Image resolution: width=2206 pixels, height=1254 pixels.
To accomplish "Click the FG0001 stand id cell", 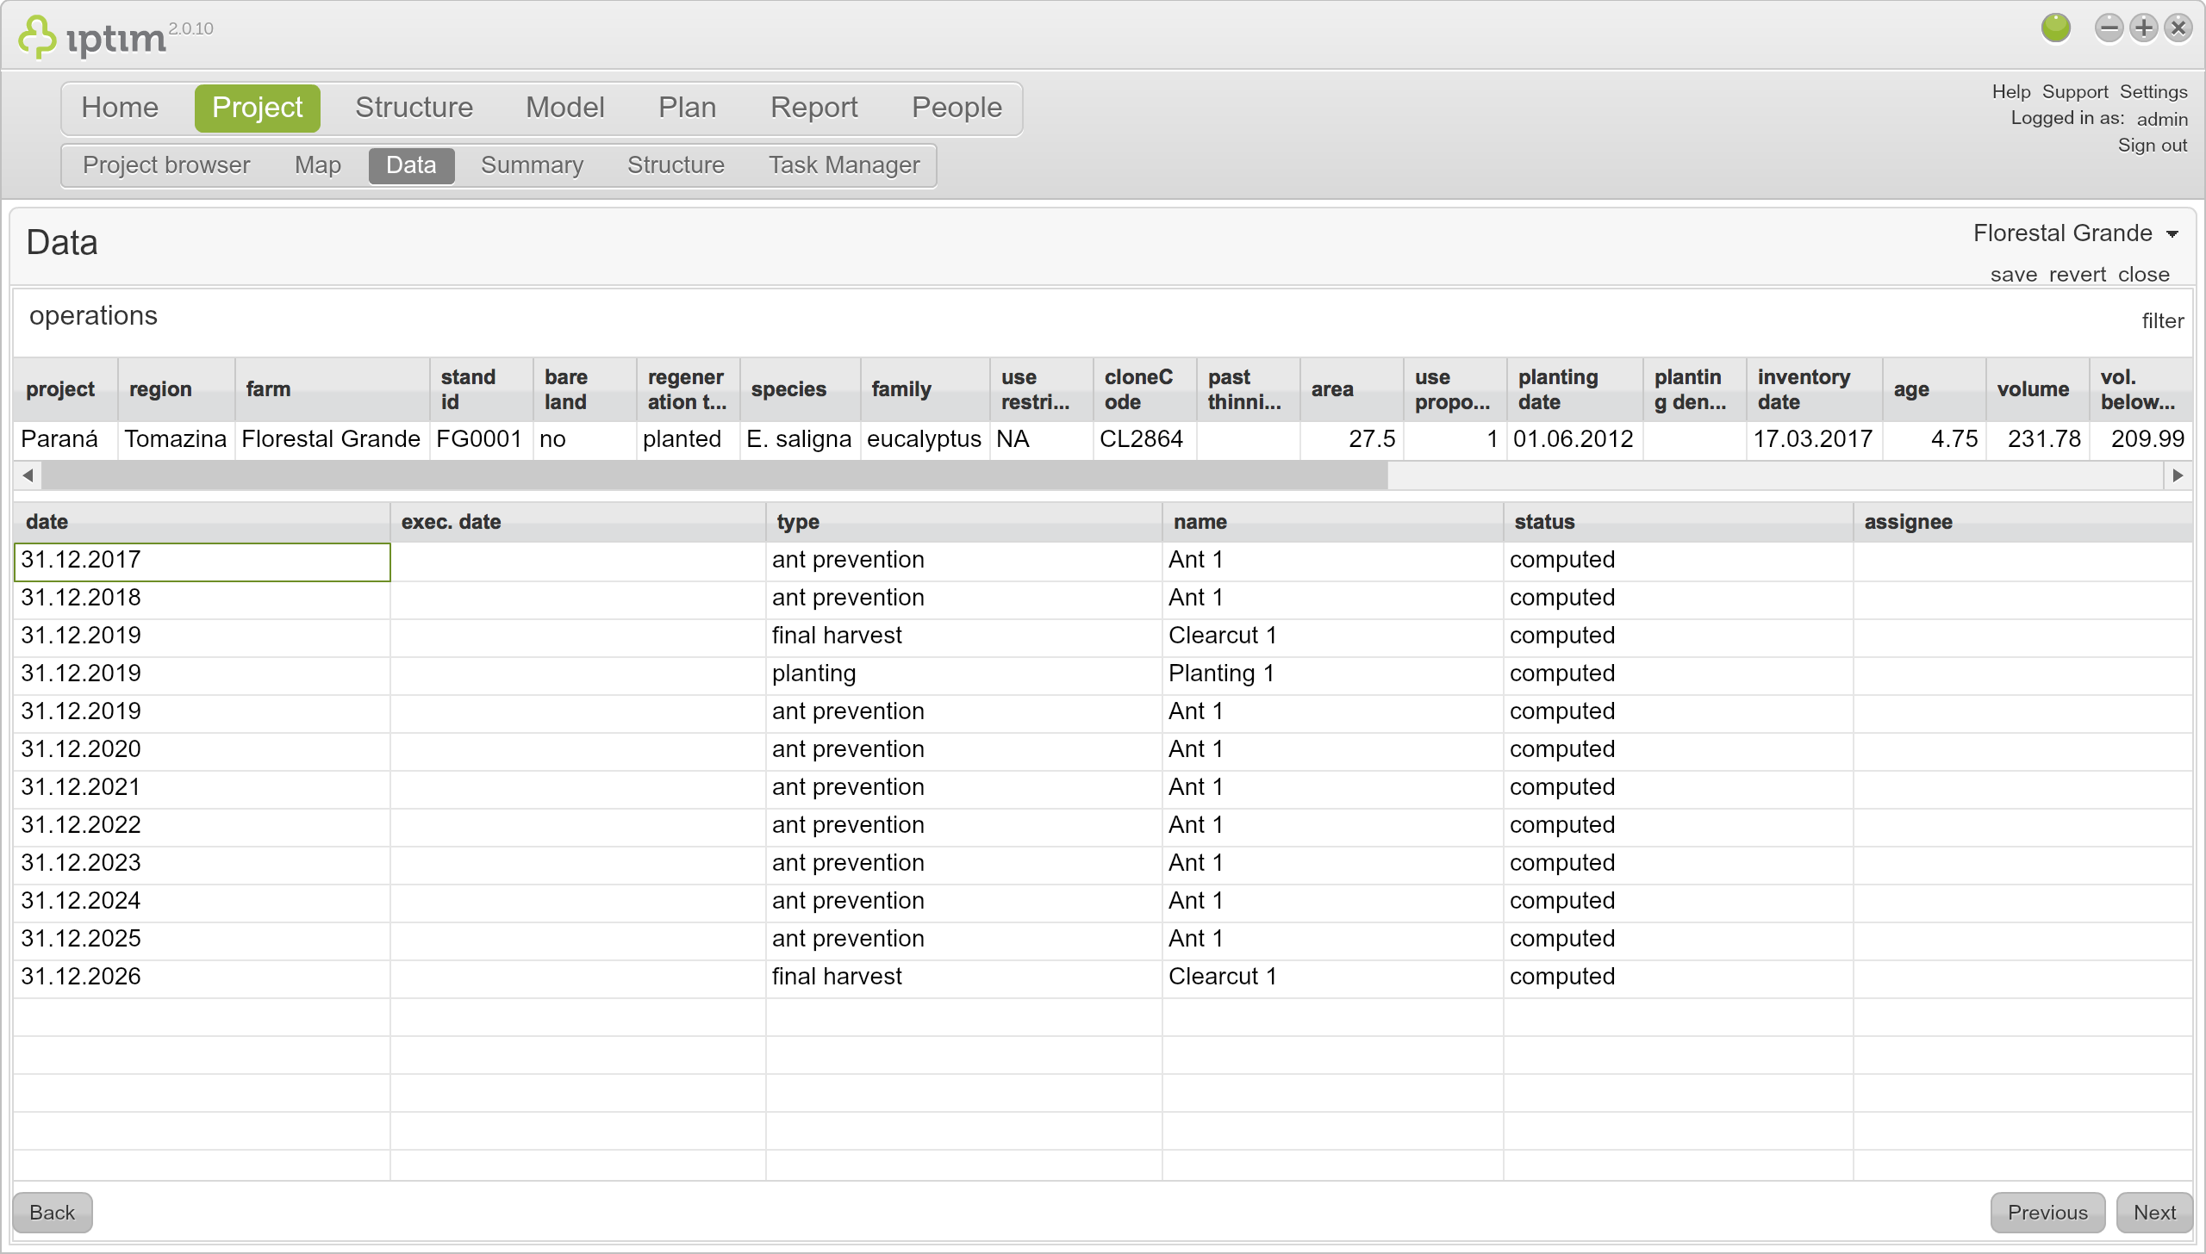I will tap(481, 440).
